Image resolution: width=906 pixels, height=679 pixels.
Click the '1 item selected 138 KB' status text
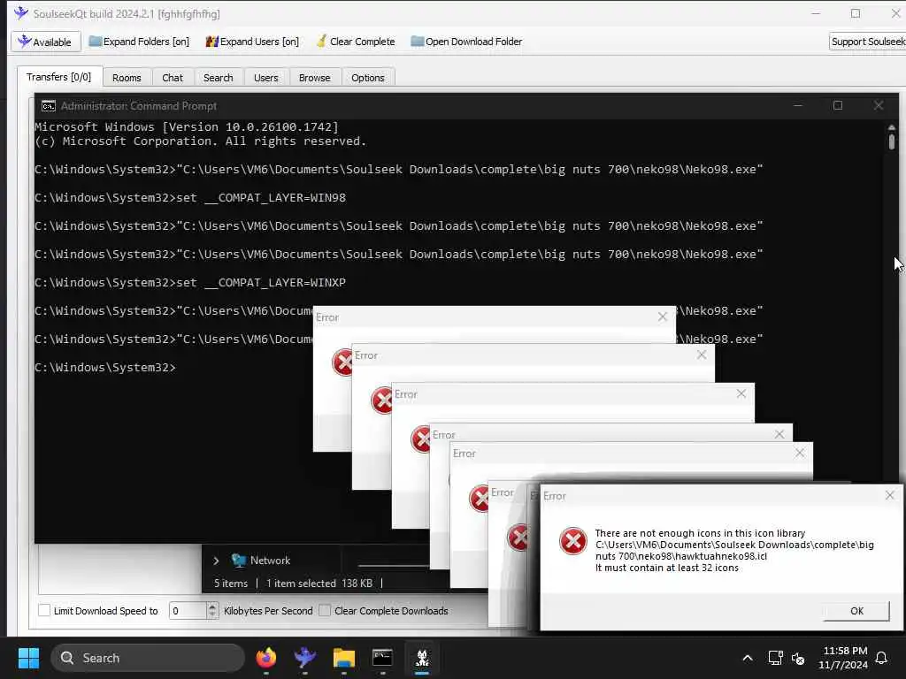point(319,584)
